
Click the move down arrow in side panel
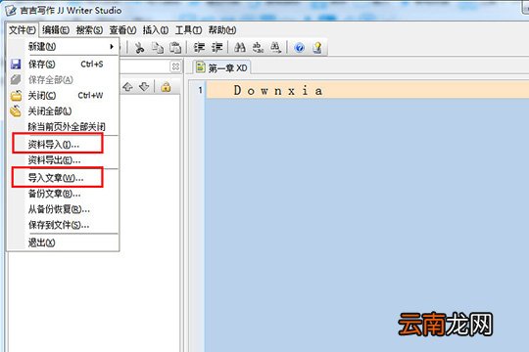pos(144,87)
